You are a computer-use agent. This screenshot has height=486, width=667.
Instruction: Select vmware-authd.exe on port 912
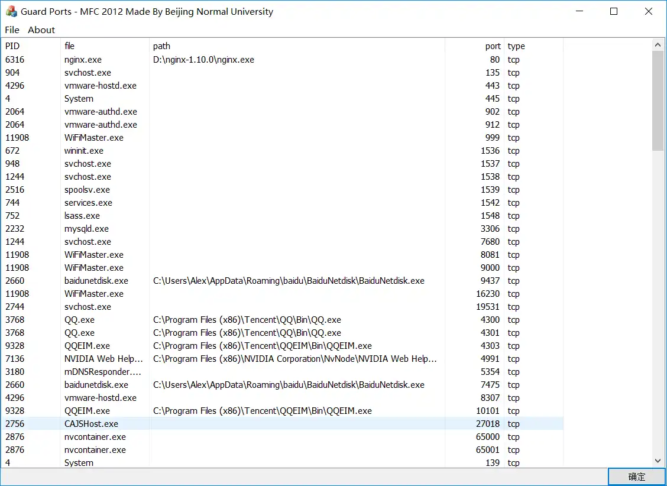coord(283,125)
